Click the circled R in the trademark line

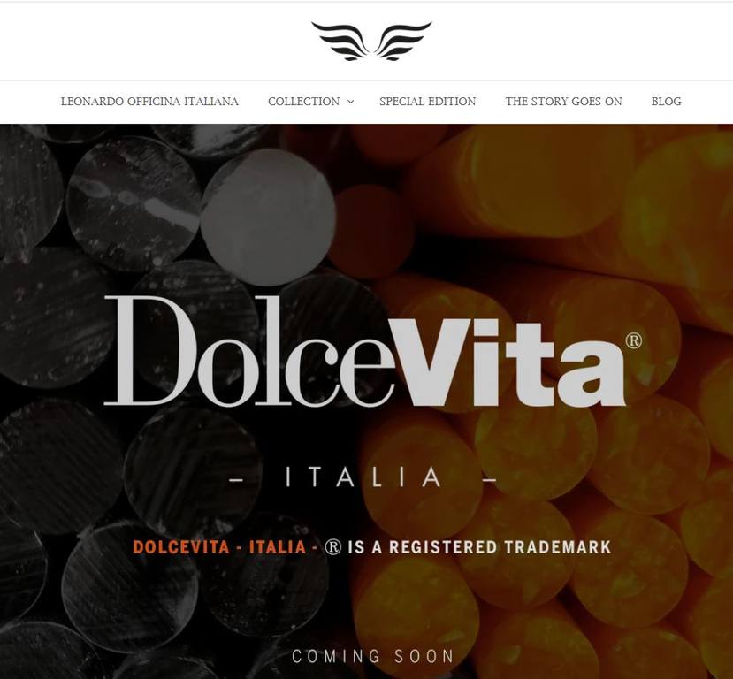332,547
